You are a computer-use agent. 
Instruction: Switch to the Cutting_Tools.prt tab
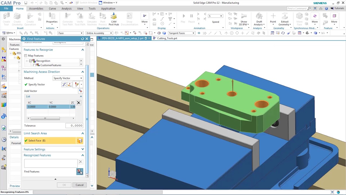(168, 38)
